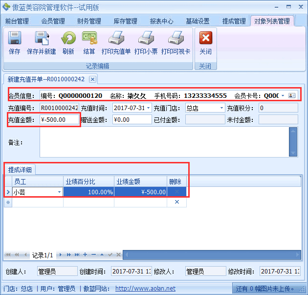Image resolution: width=308 pixels, height=295 pixels.
Task: Click the 刷新 refresh icon
Action: 68,38
